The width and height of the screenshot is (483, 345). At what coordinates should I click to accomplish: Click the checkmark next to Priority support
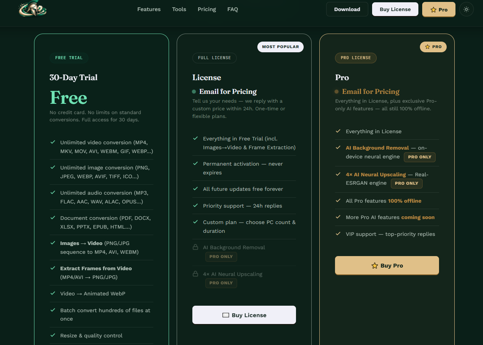click(195, 206)
